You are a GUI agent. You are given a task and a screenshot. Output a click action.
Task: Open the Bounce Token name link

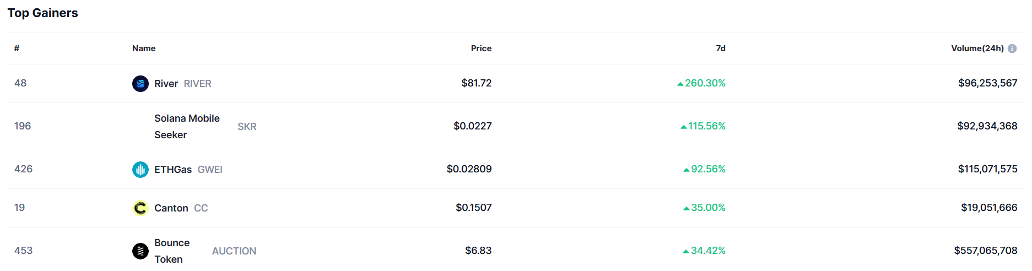coord(172,251)
